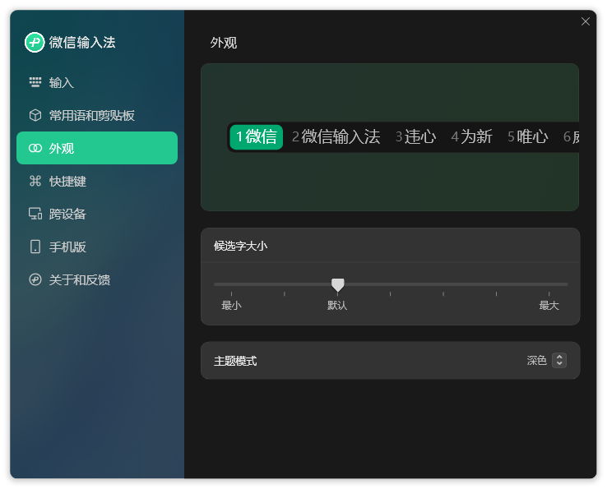
Task: Click the keyboard icon beside 输入
Action: pyautogui.click(x=35, y=82)
